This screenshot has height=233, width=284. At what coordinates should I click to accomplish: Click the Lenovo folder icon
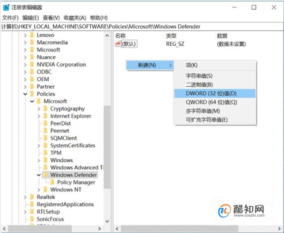tap(32, 35)
